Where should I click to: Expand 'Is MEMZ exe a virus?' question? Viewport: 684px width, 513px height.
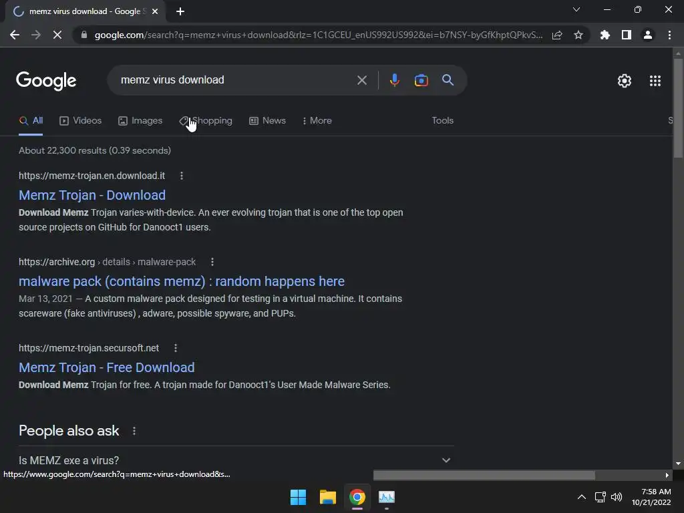[236, 460]
